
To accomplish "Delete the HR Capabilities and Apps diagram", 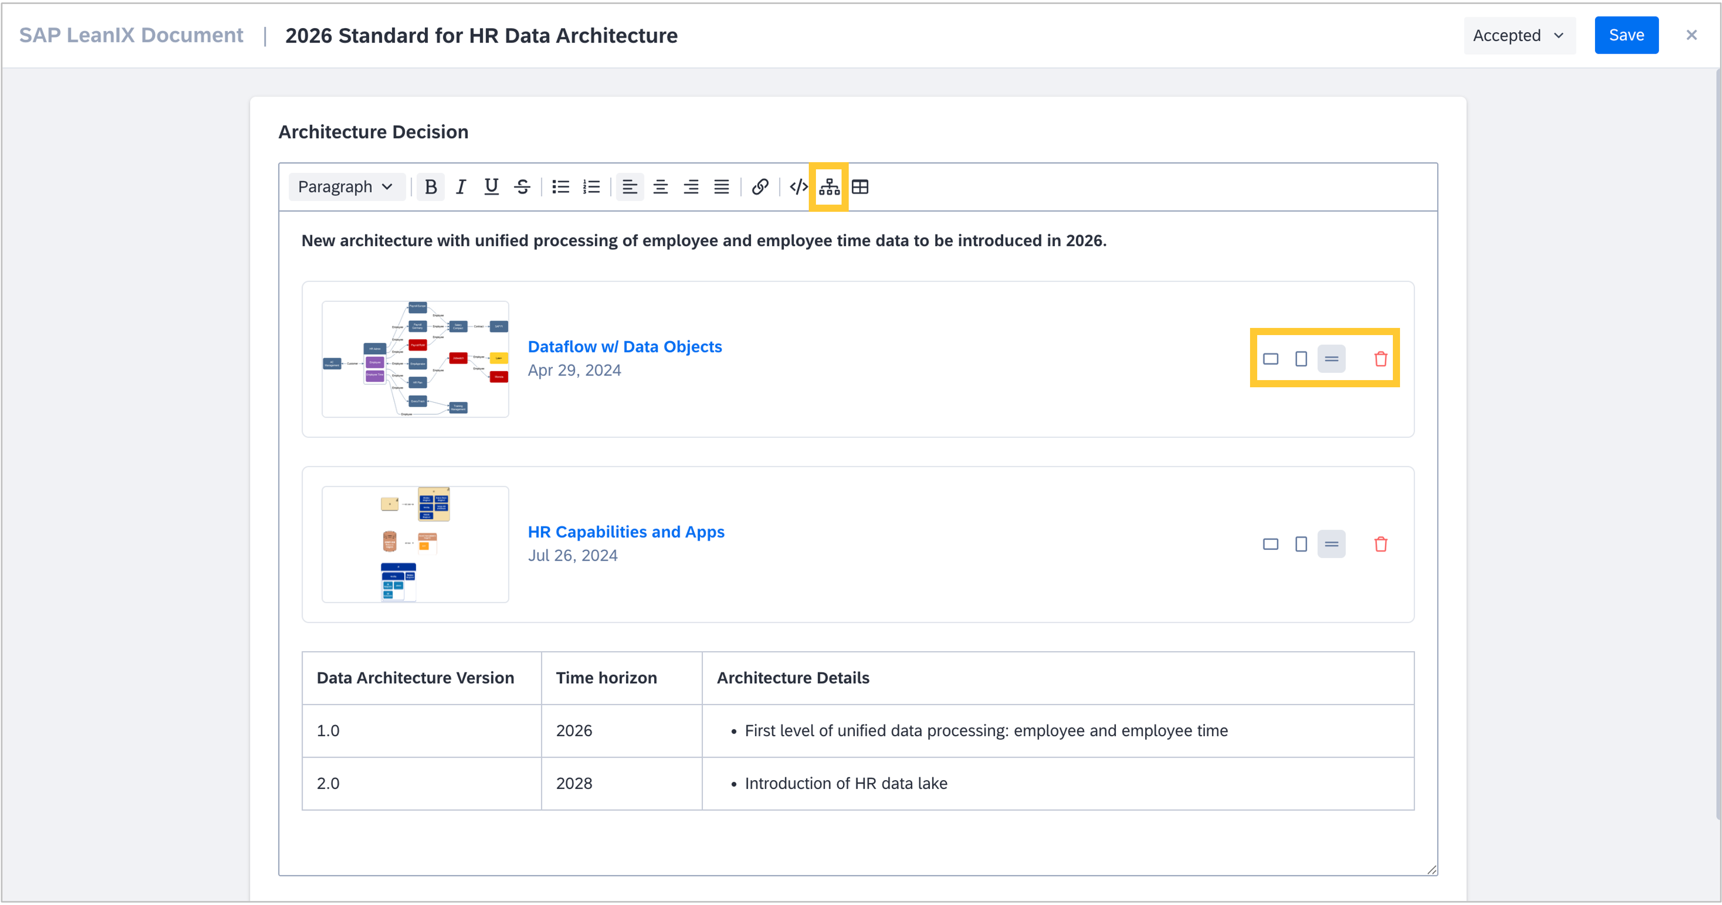I will pos(1381,544).
